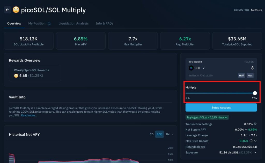Click the Max deposit button
This screenshot has width=265, height=163.
[x=250, y=75]
